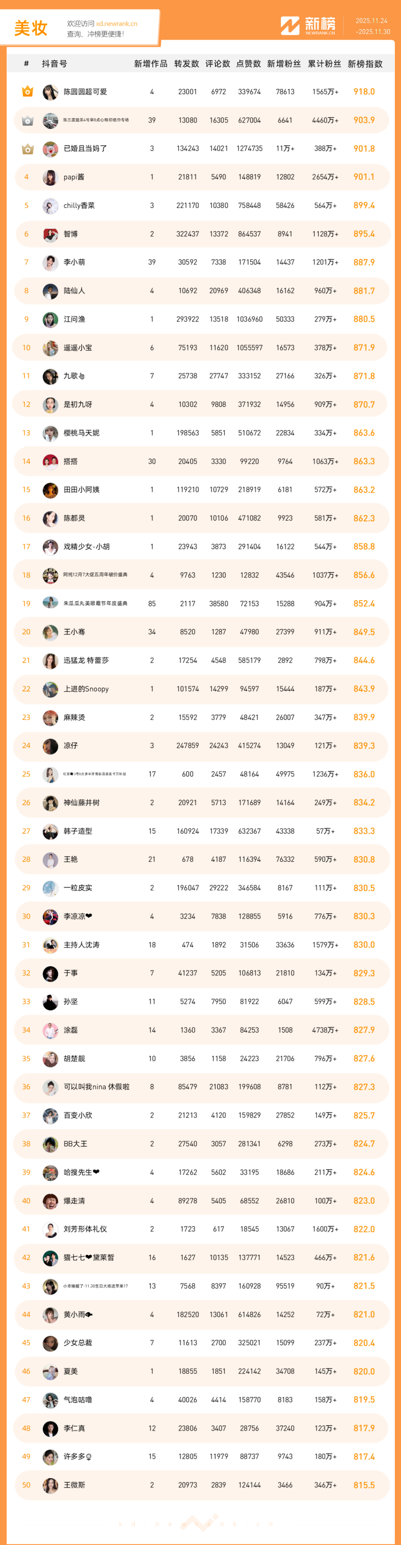Click the 美妆 category title

pyautogui.click(x=30, y=28)
